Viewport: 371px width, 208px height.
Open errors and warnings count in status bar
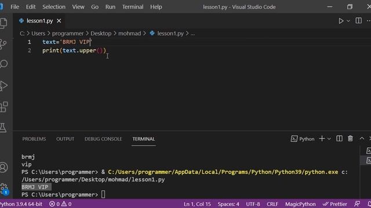tap(60, 204)
